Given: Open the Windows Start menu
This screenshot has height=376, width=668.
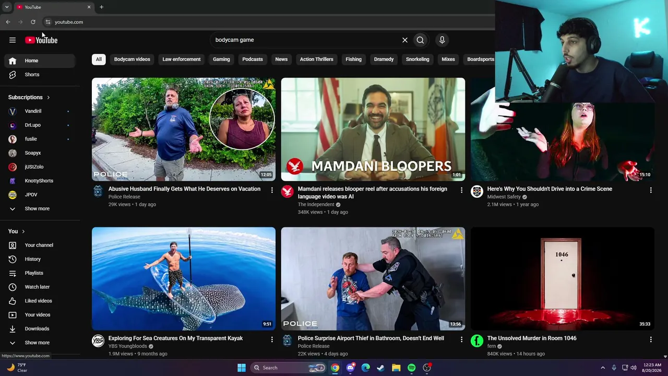Looking at the screenshot, I should coord(242,368).
